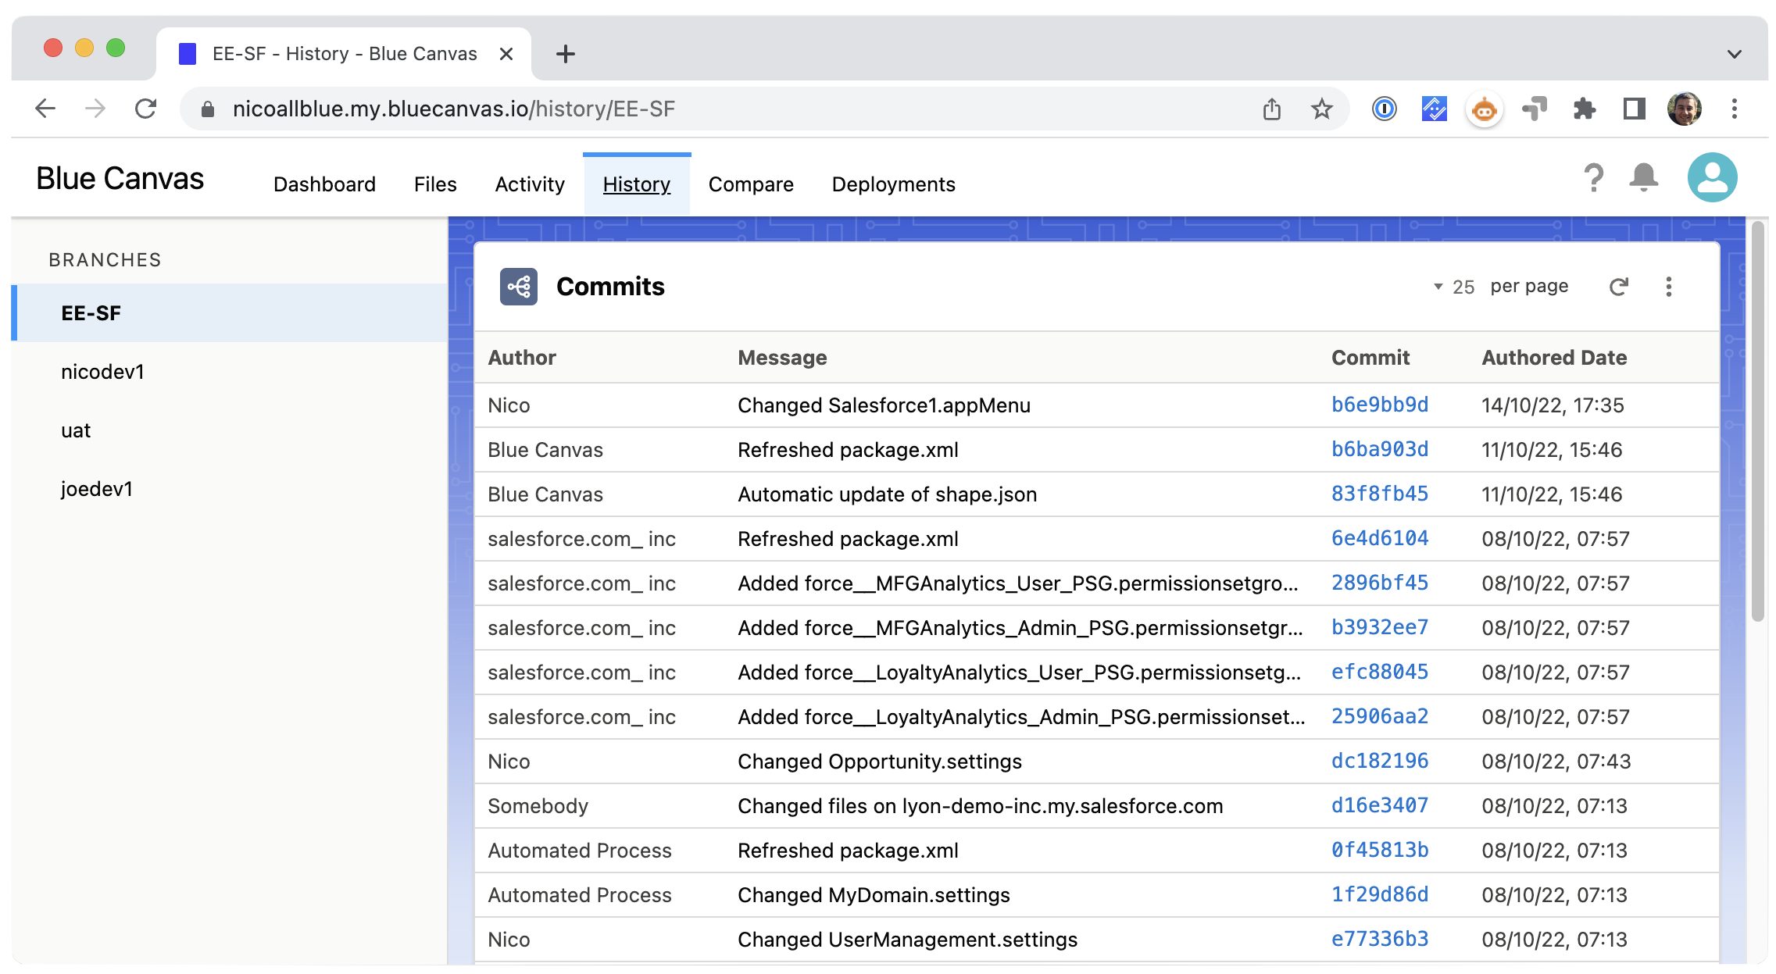The width and height of the screenshot is (1776, 974).
Task: Select the uat branch
Action: [x=229, y=430]
